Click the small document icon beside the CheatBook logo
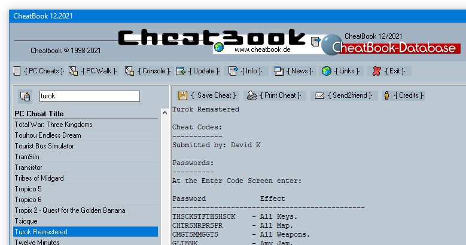Screen dimensions: 466x245 [316, 41]
